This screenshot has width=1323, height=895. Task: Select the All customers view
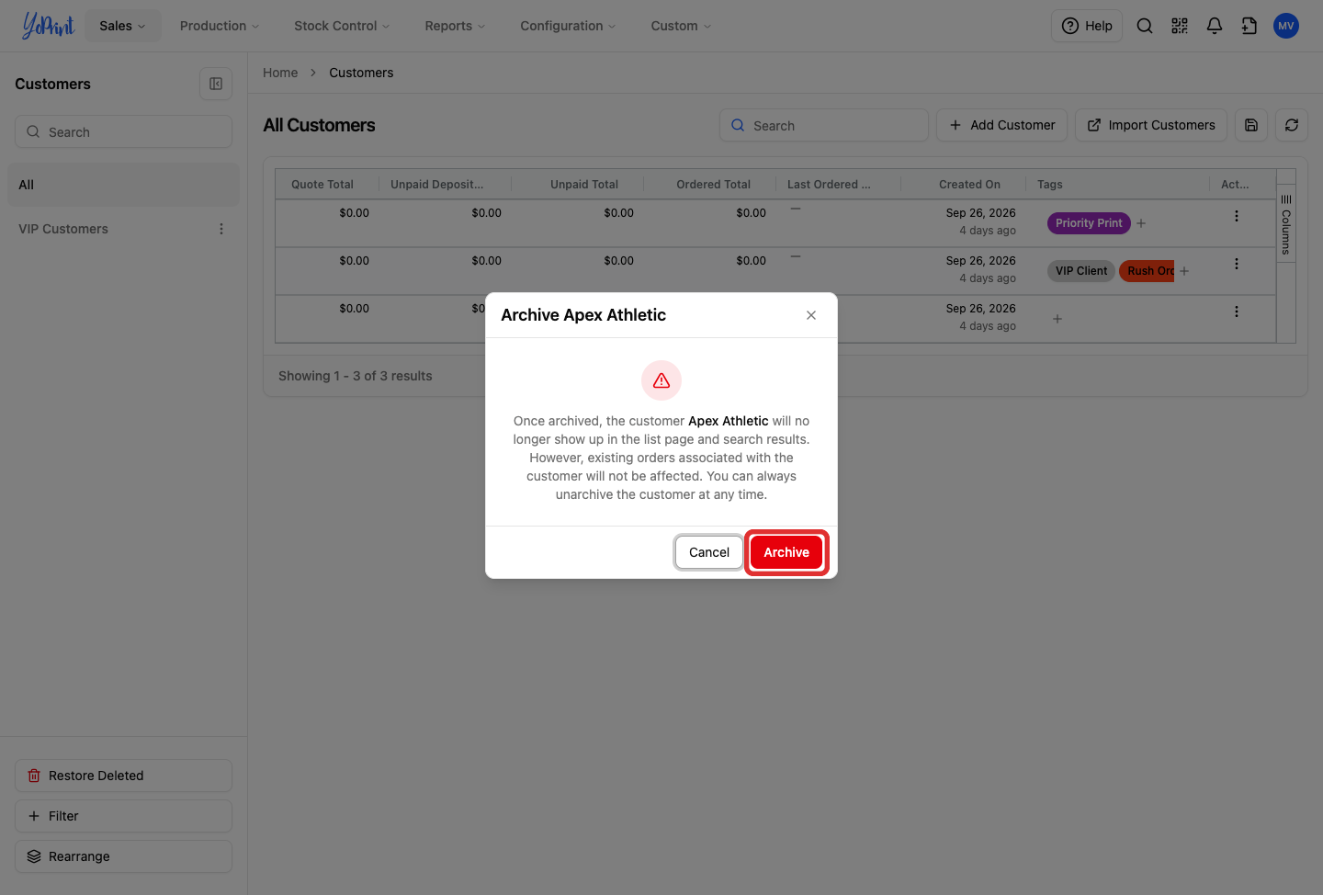point(123,185)
